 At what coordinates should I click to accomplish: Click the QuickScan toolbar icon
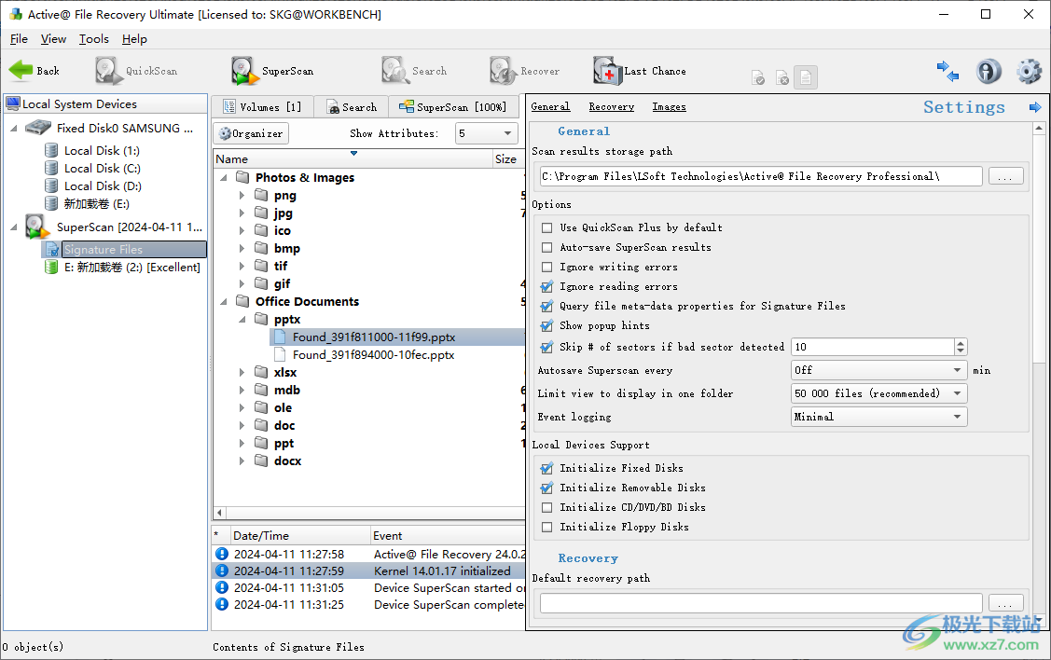(109, 71)
